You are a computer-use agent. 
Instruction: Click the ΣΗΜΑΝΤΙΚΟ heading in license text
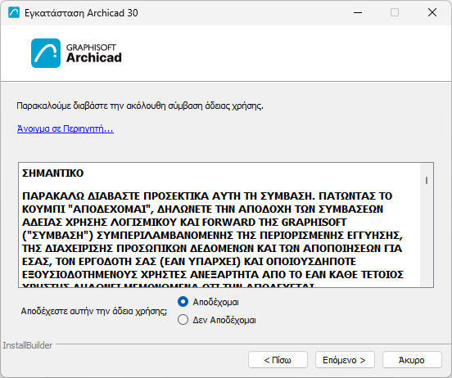tap(52, 173)
